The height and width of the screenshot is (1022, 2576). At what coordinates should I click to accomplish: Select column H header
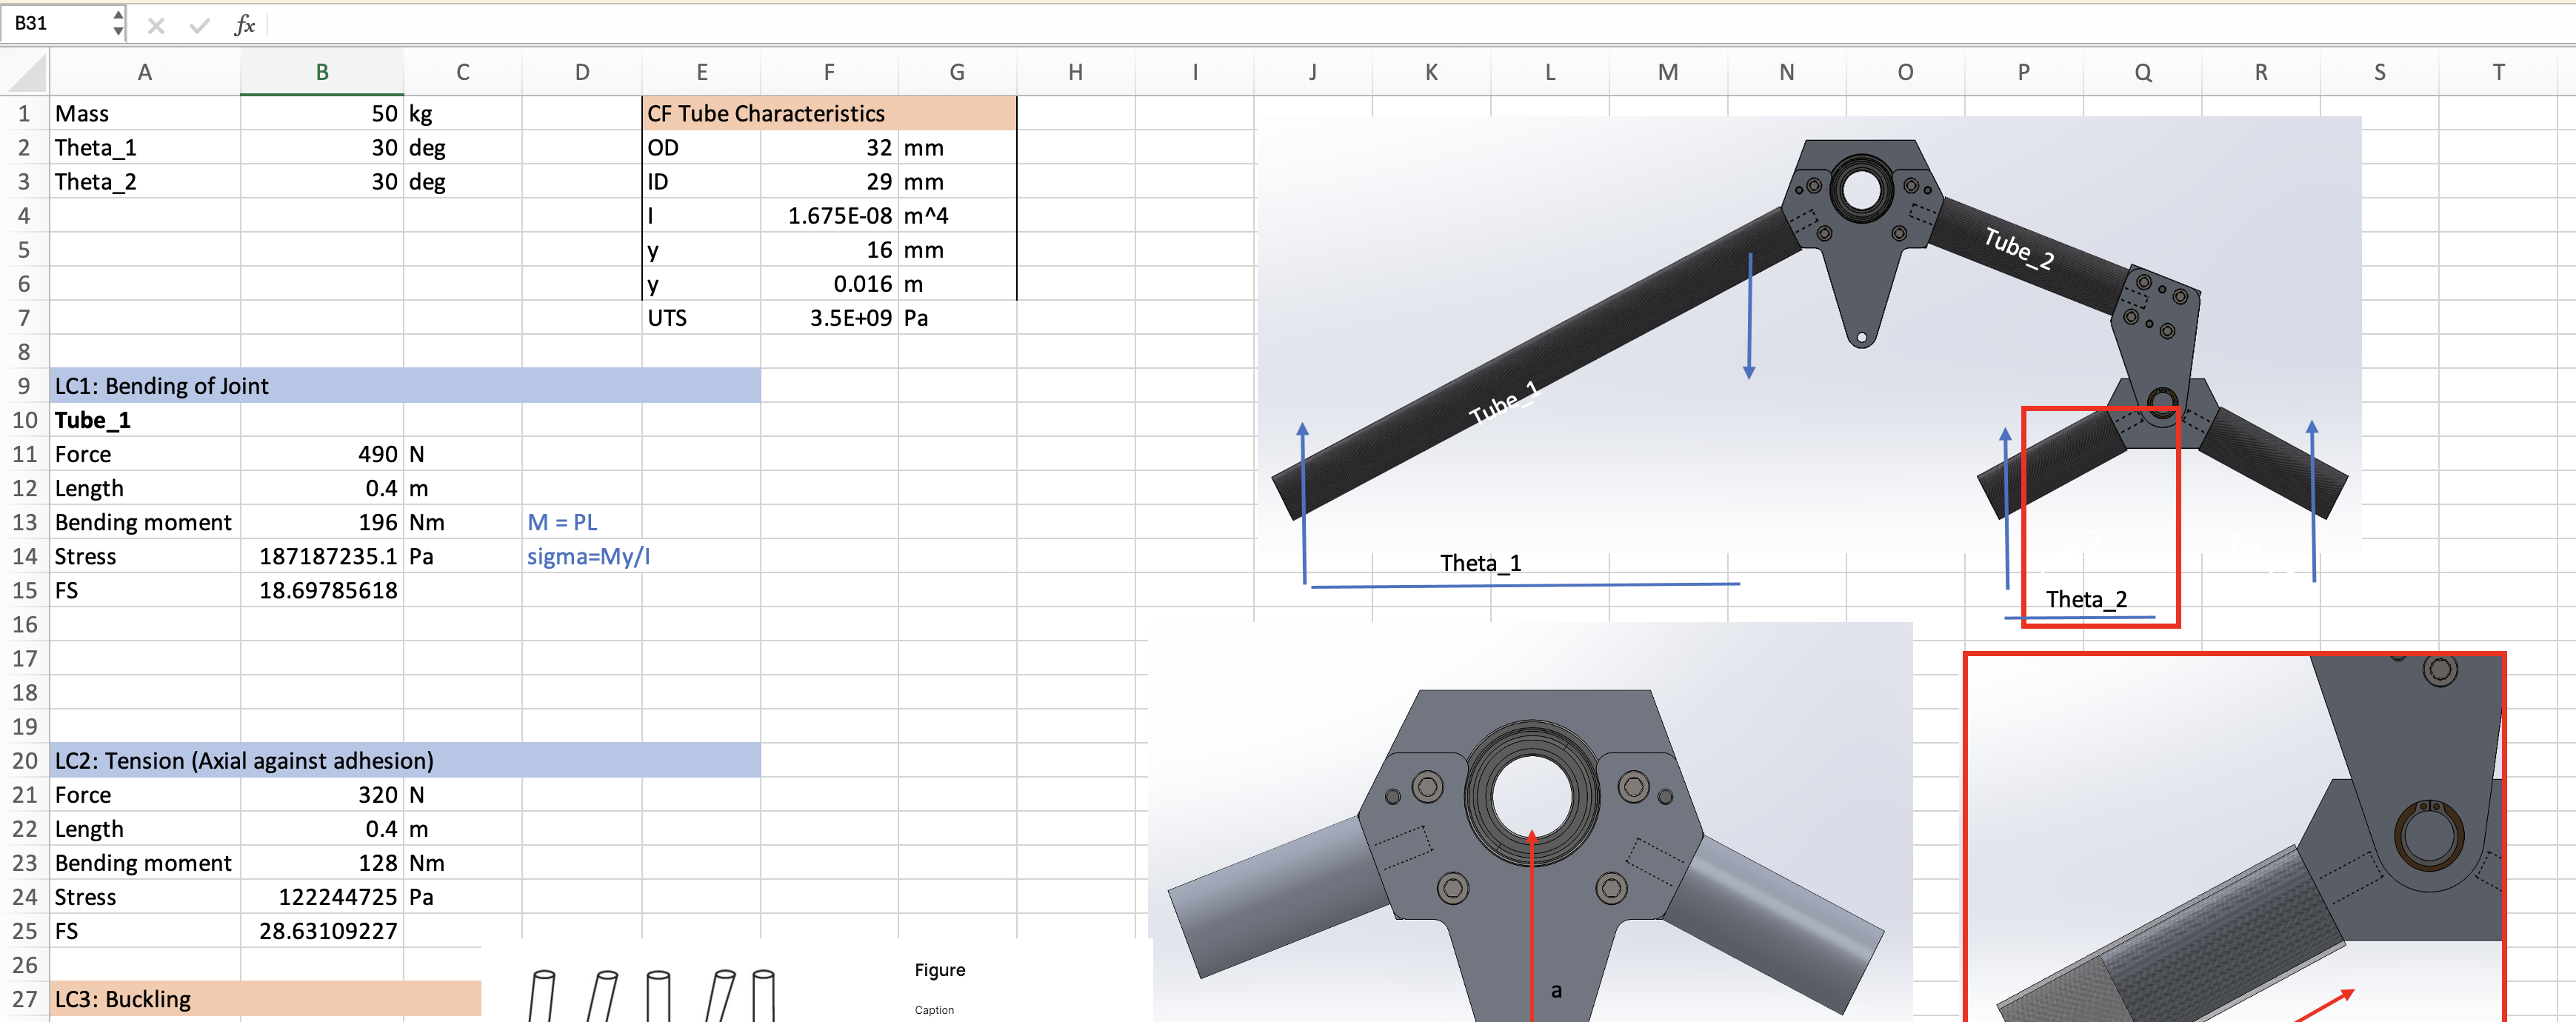[x=1076, y=72]
